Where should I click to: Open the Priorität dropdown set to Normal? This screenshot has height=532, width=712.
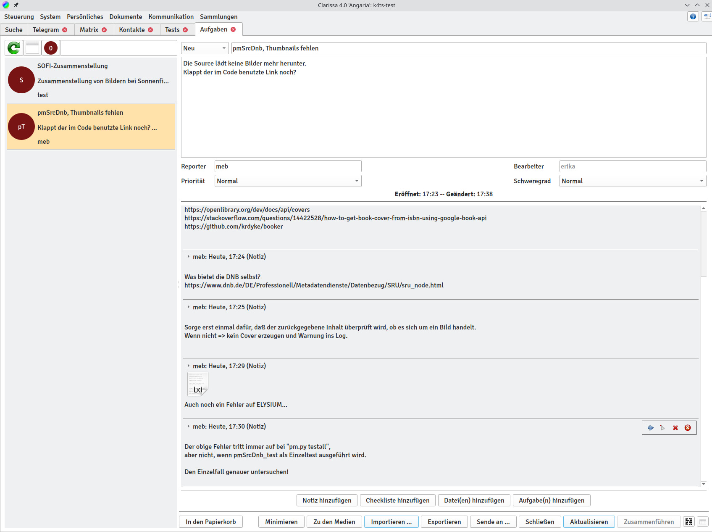click(x=288, y=181)
